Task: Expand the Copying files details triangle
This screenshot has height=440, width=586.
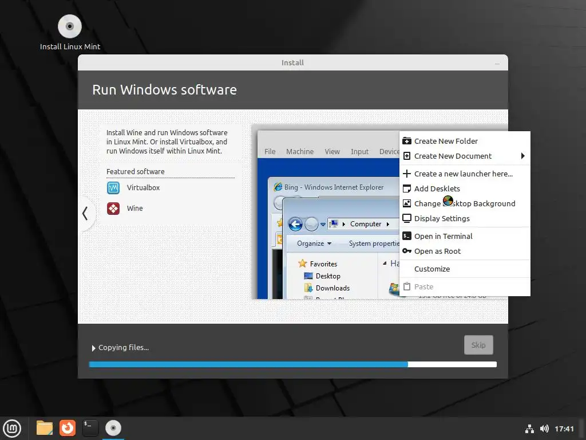Action: (x=93, y=348)
